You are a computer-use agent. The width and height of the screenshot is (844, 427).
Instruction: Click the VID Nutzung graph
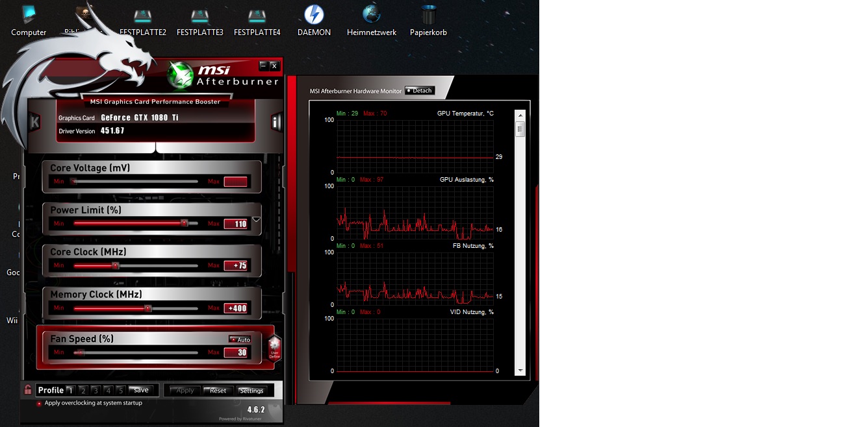(x=415, y=345)
